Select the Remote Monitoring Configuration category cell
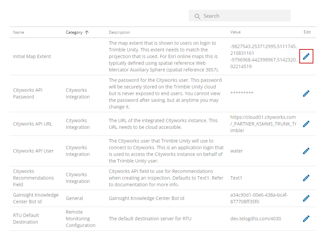Image resolution: width=326 pixels, height=232 pixels. pyautogui.click(x=80, y=219)
